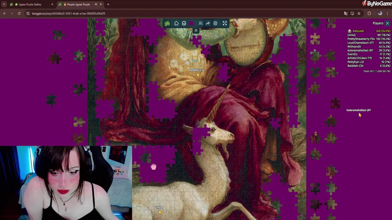Open the purple background color swatch
This screenshot has width=392, height=220.
(191, 23)
